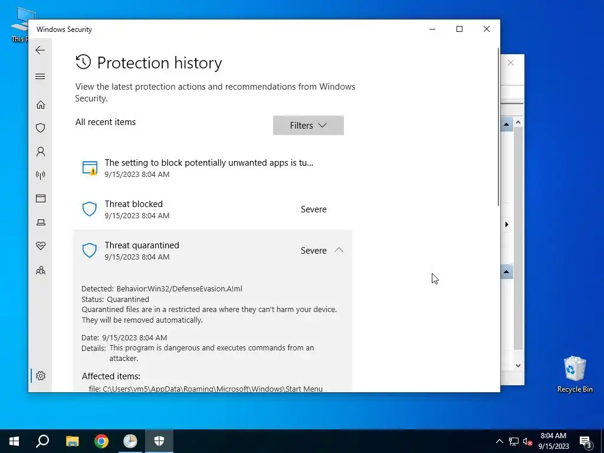Viewport: 604px width, 453px height.
Task: Click the Threat quarantined shield icon
Action: click(90, 250)
